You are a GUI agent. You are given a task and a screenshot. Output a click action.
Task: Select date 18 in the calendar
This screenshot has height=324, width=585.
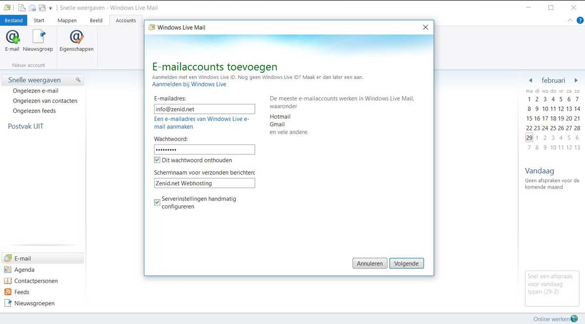pyautogui.click(x=553, y=119)
